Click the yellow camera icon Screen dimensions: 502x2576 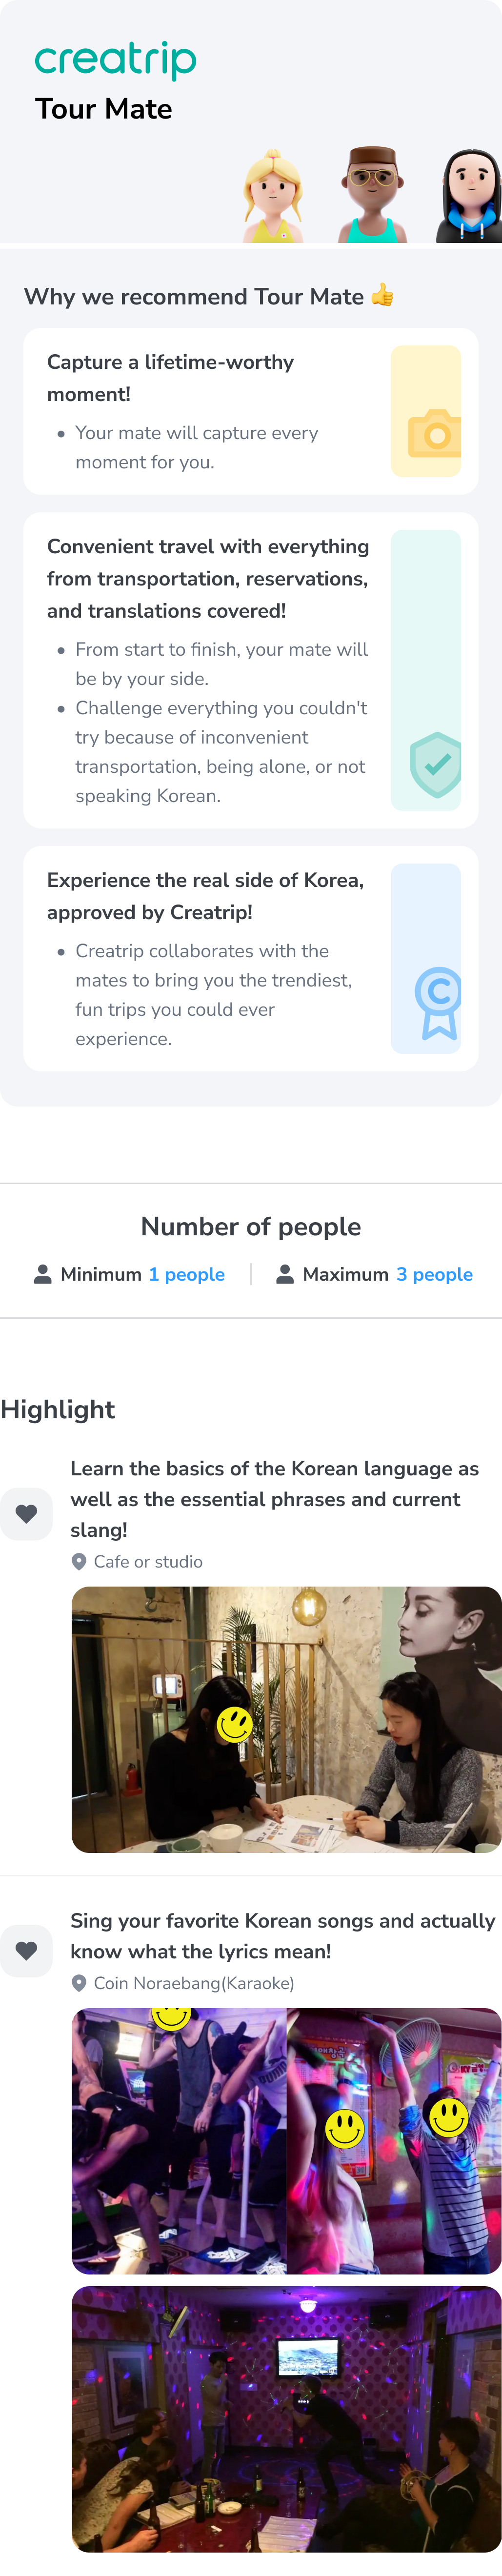point(434,433)
